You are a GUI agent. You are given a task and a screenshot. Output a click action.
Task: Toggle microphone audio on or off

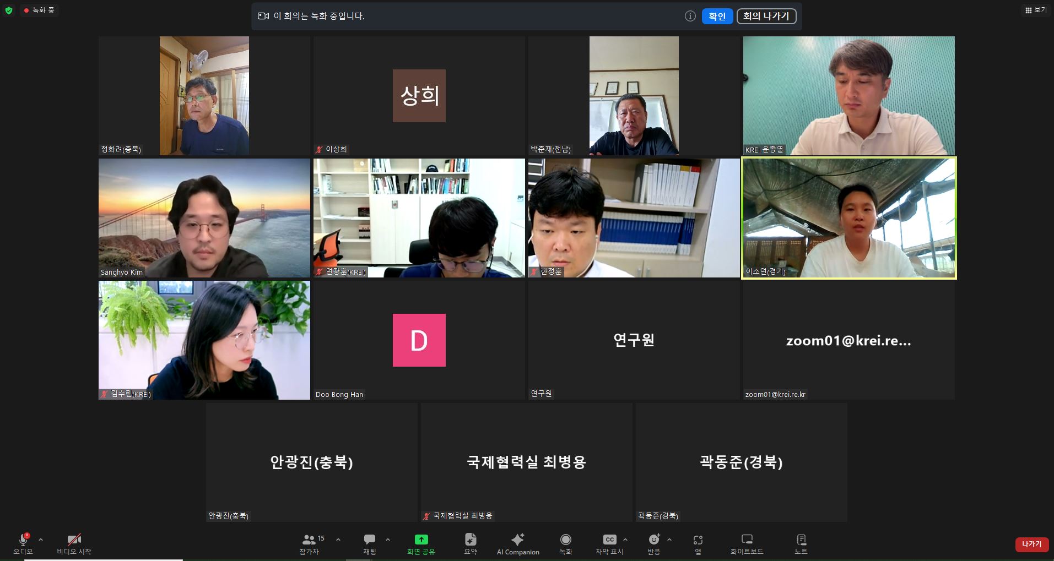point(23,540)
